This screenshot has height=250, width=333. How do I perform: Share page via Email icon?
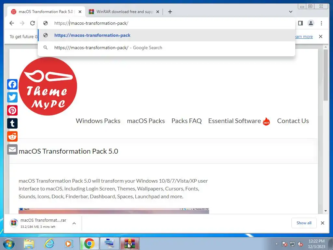point(12,149)
